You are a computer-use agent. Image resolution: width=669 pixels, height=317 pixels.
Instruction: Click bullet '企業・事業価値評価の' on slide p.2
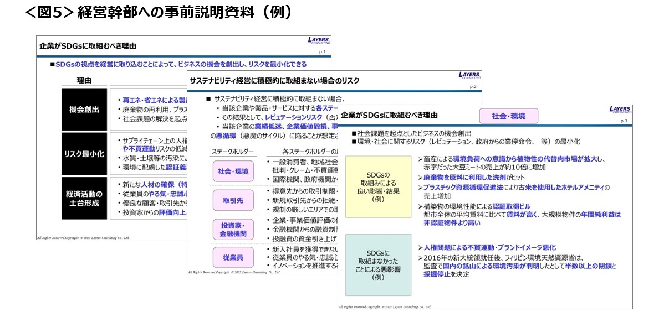click(302, 220)
